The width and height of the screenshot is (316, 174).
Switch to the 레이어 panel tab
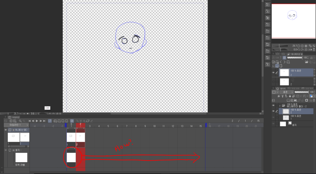[x=282, y=88]
